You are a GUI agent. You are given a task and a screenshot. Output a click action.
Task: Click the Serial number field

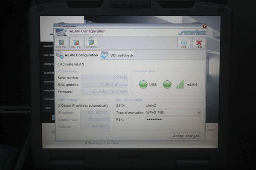point(105,78)
